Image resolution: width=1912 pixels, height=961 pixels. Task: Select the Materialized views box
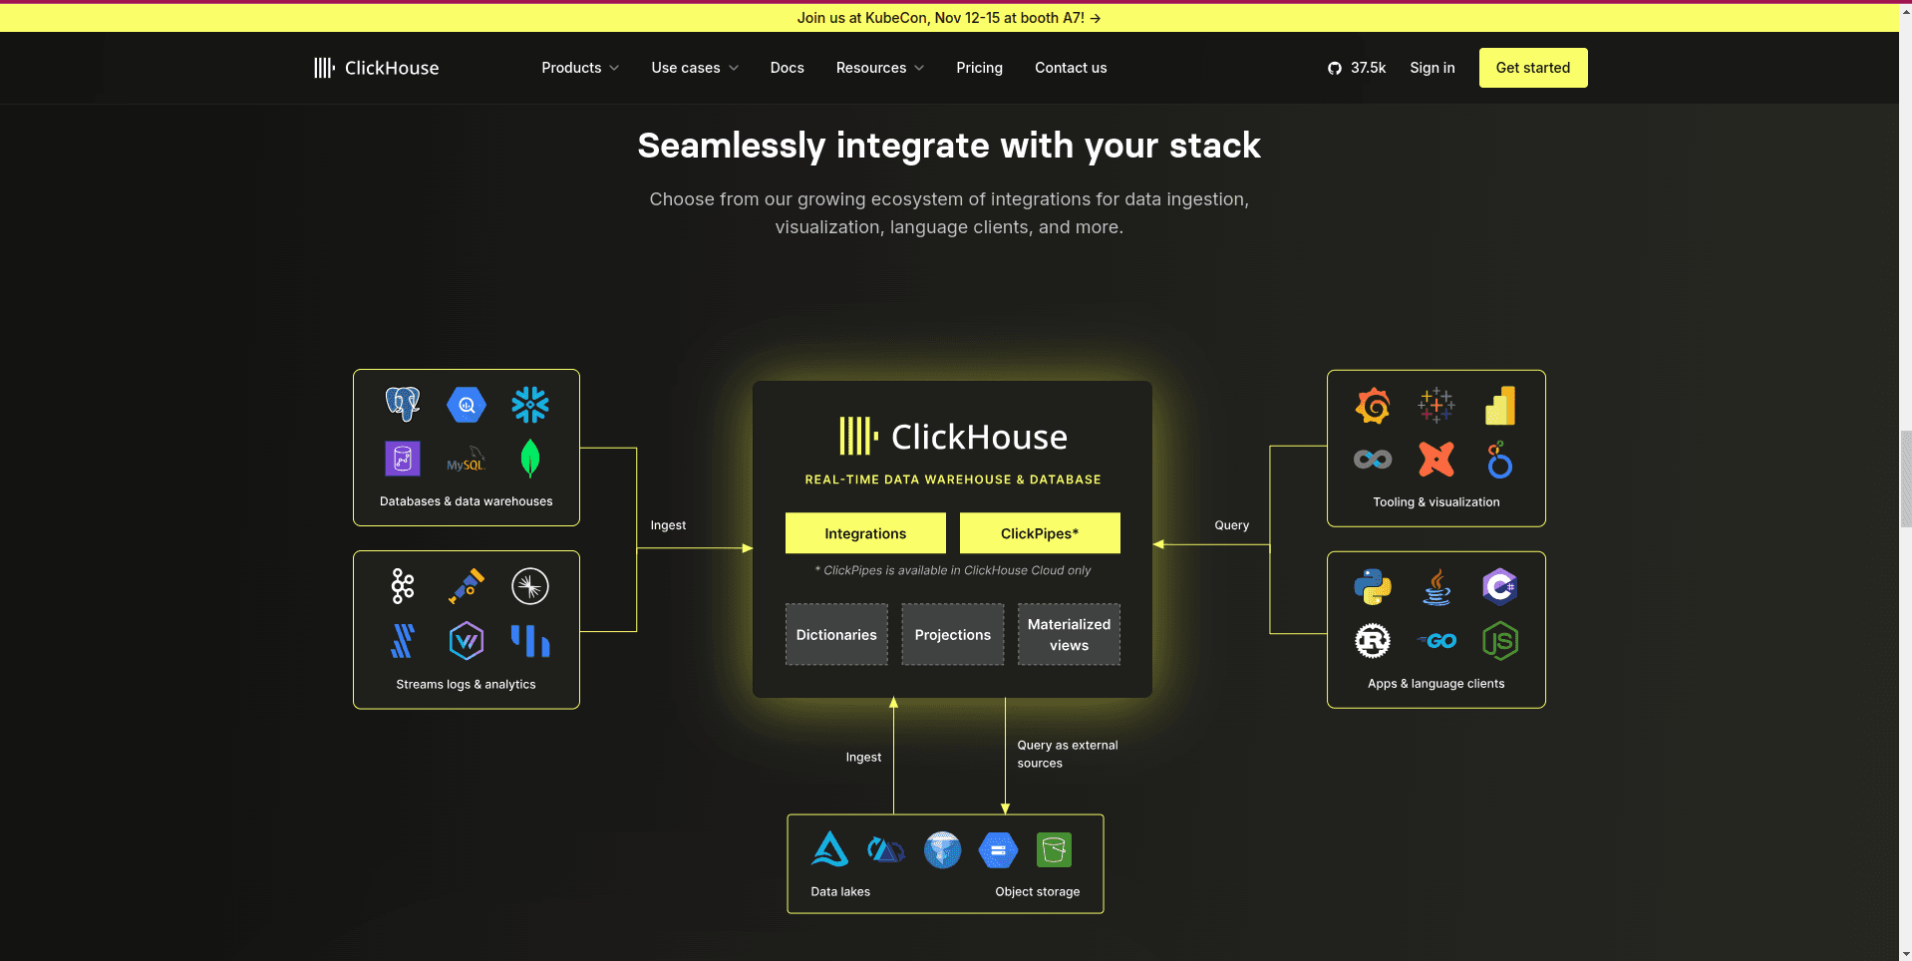[1069, 634]
